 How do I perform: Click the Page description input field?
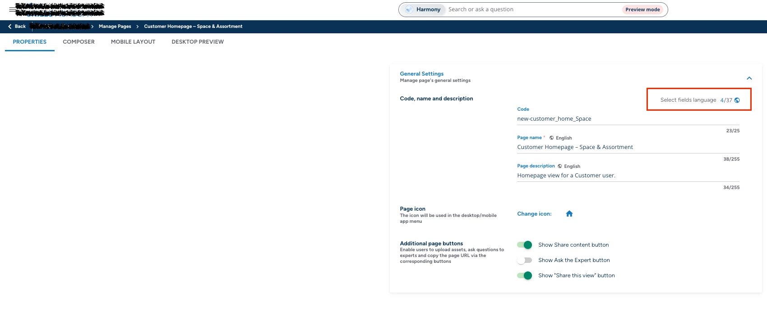(x=628, y=176)
